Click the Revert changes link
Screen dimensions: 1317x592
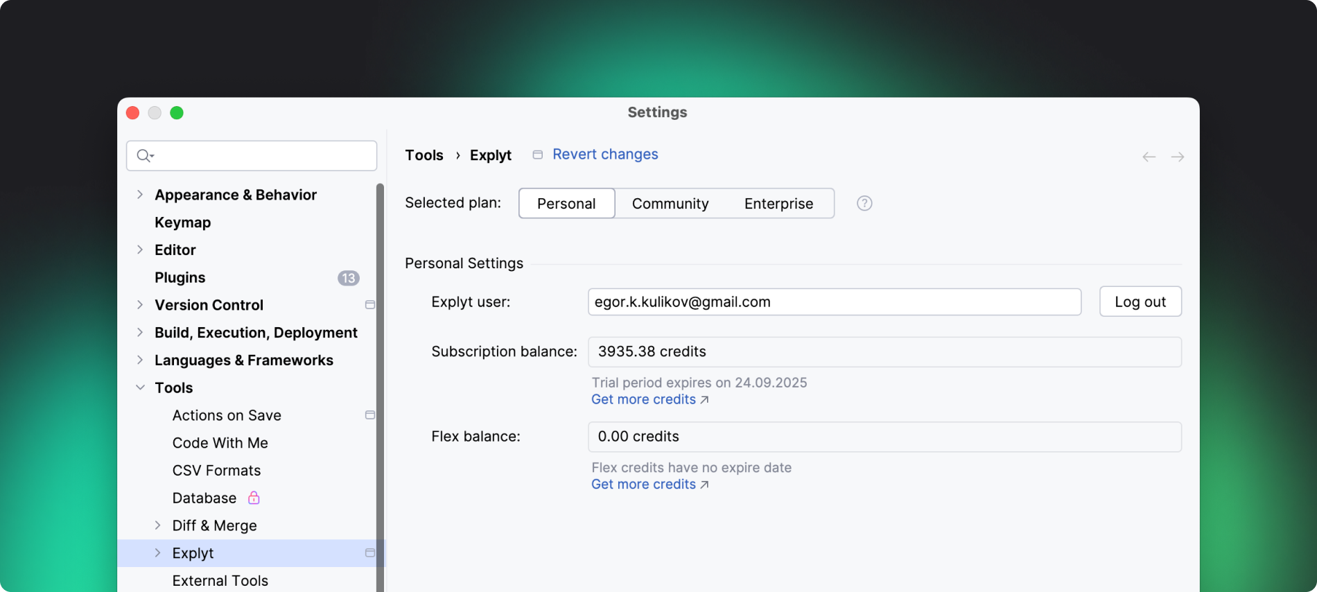pyautogui.click(x=604, y=155)
